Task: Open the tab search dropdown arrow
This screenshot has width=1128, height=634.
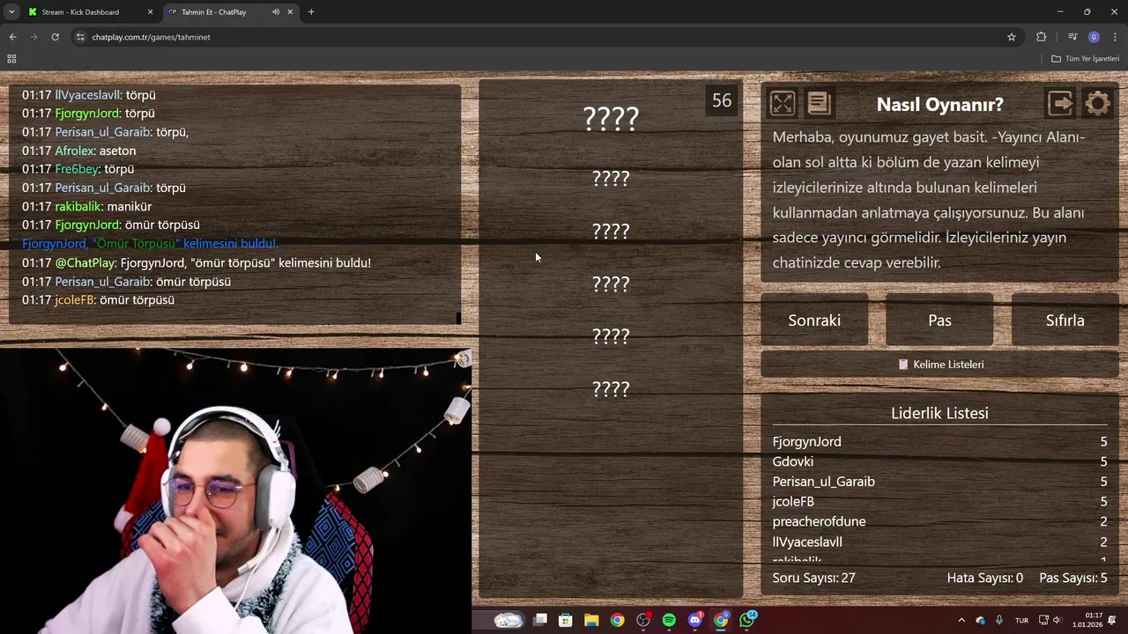Action: pos(11,12)
